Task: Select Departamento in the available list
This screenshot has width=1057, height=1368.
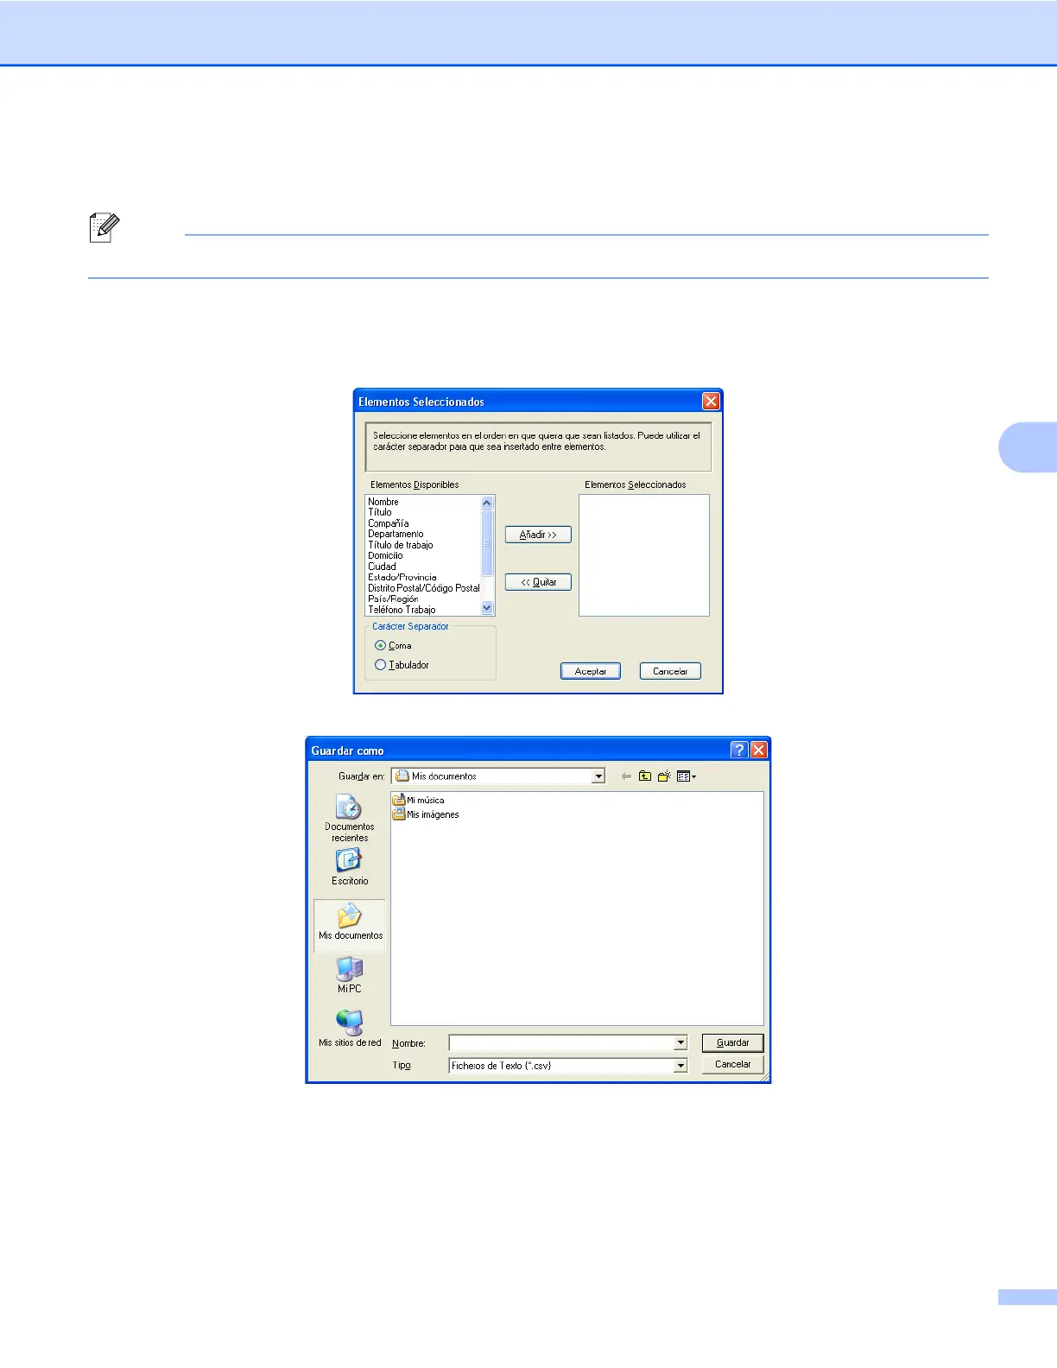Action: [x=396, y=534]
